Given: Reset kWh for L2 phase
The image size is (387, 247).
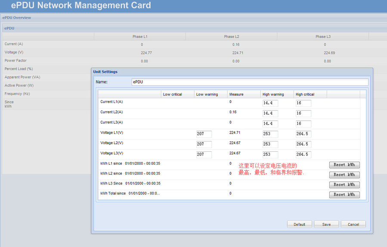Looking at the screenshot, I should (344, 175).
